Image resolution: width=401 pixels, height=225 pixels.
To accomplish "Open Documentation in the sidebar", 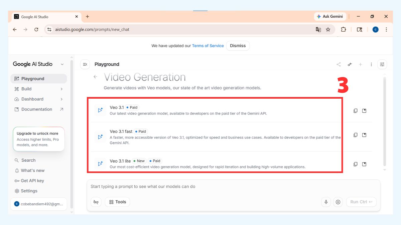I will 39,109.
